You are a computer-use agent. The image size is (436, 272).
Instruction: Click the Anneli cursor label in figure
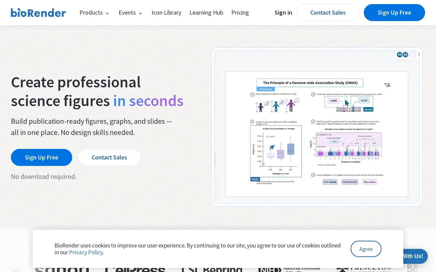pos(368,109)
